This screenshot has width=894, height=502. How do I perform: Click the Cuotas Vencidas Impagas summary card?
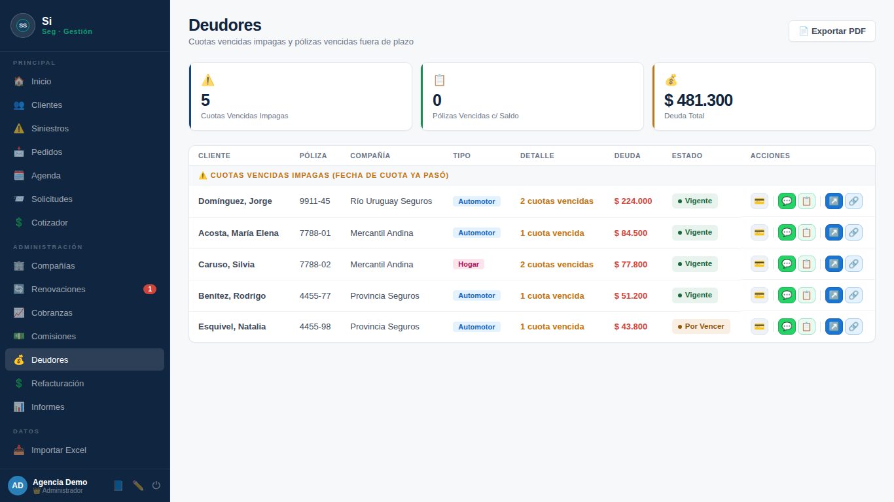tap(300, 97)
